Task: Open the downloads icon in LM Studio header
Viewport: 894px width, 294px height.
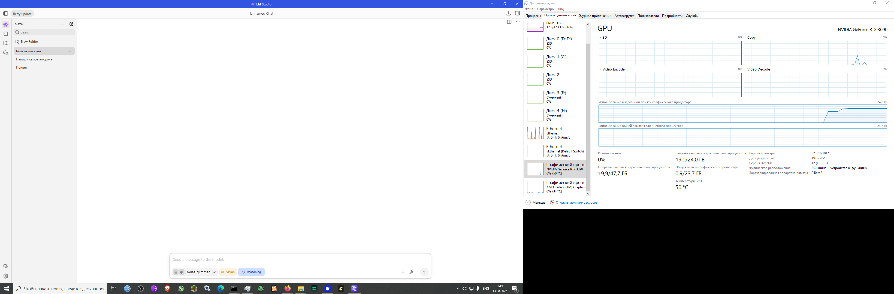Action: tap(508, 14)
